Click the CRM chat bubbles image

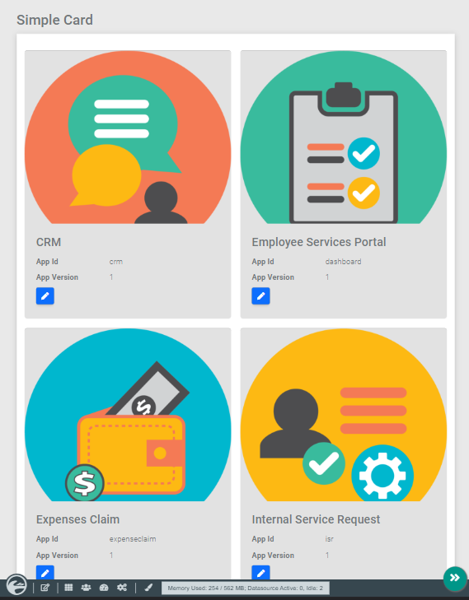click(x=128, y=137)
